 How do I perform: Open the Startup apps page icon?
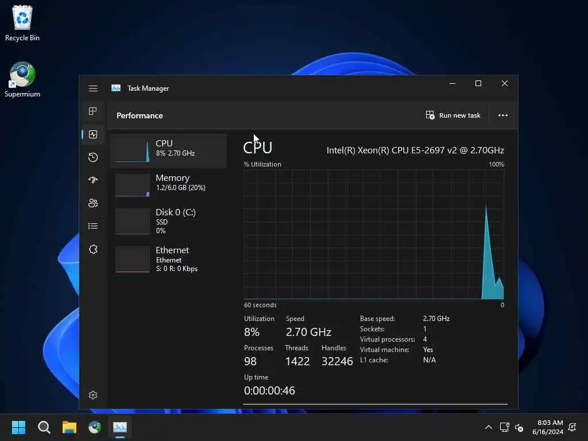pyautogui.click(x=93, y=180)
